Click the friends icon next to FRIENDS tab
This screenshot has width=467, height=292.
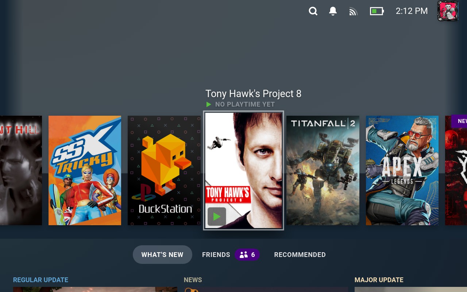click(247, 254)
